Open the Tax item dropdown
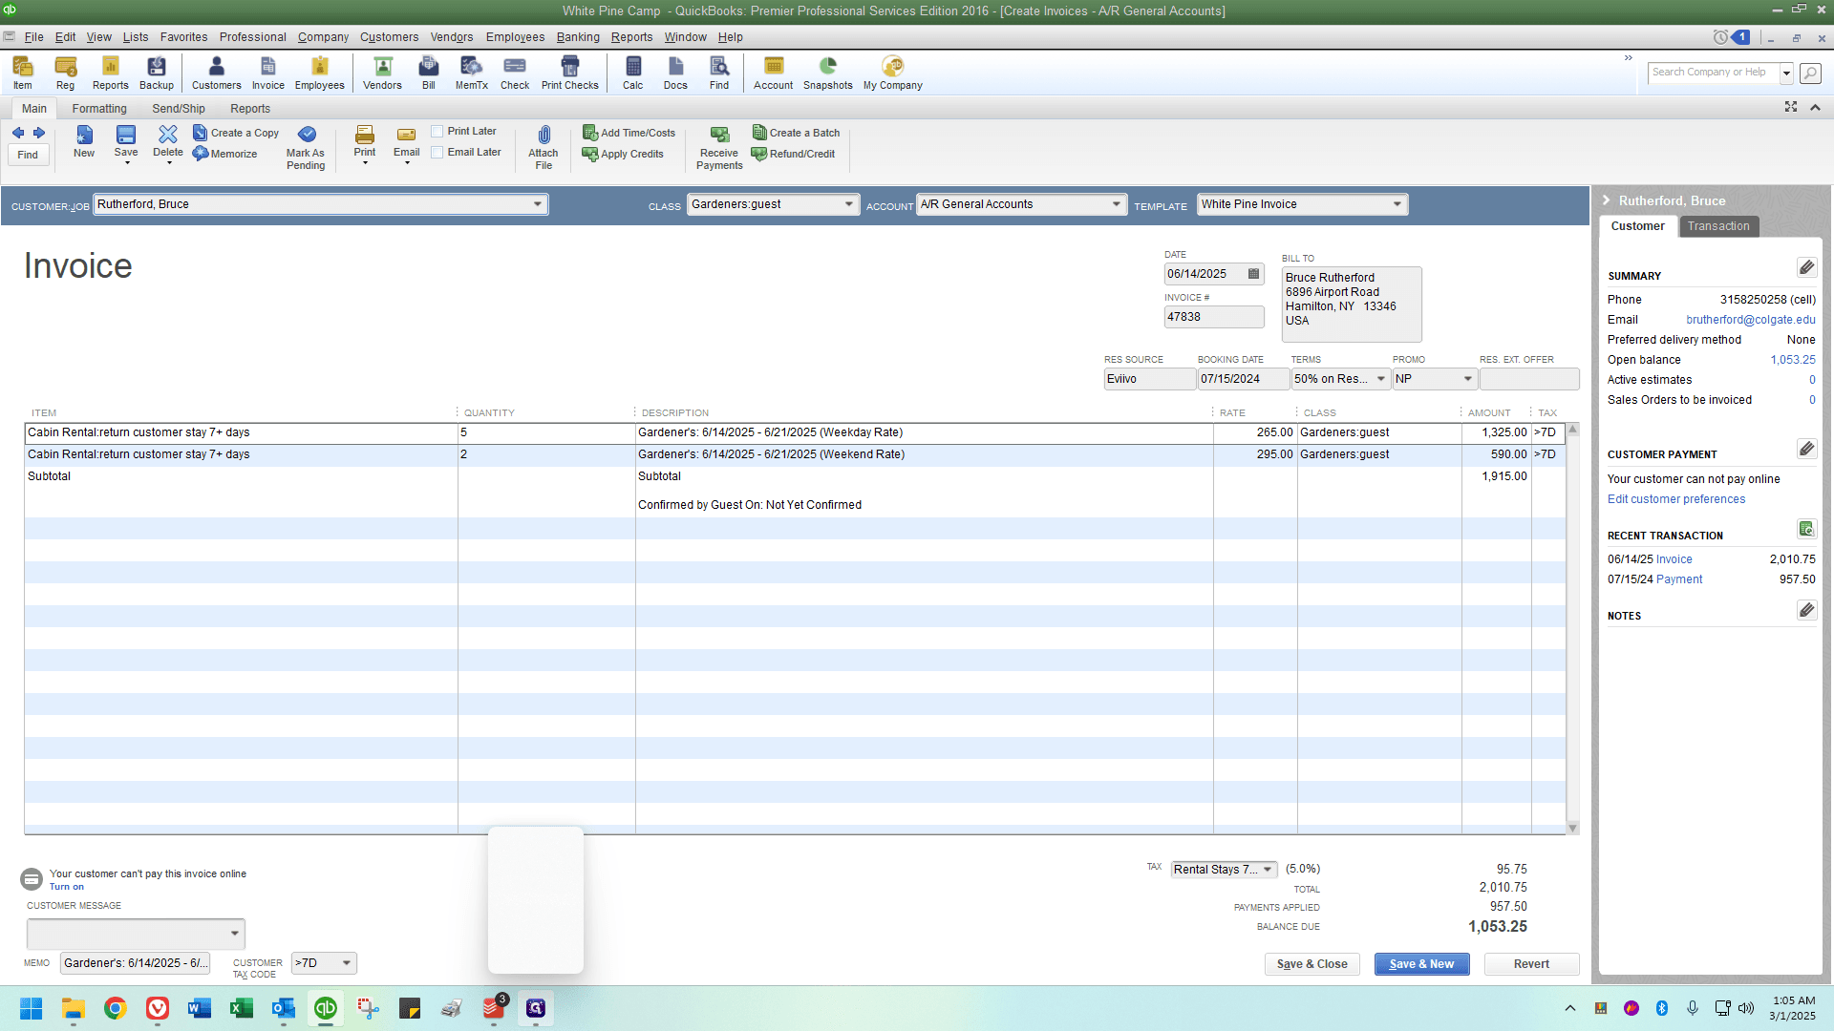This screenshot has height=1031, width=1834. click(x=1268, y=870)
